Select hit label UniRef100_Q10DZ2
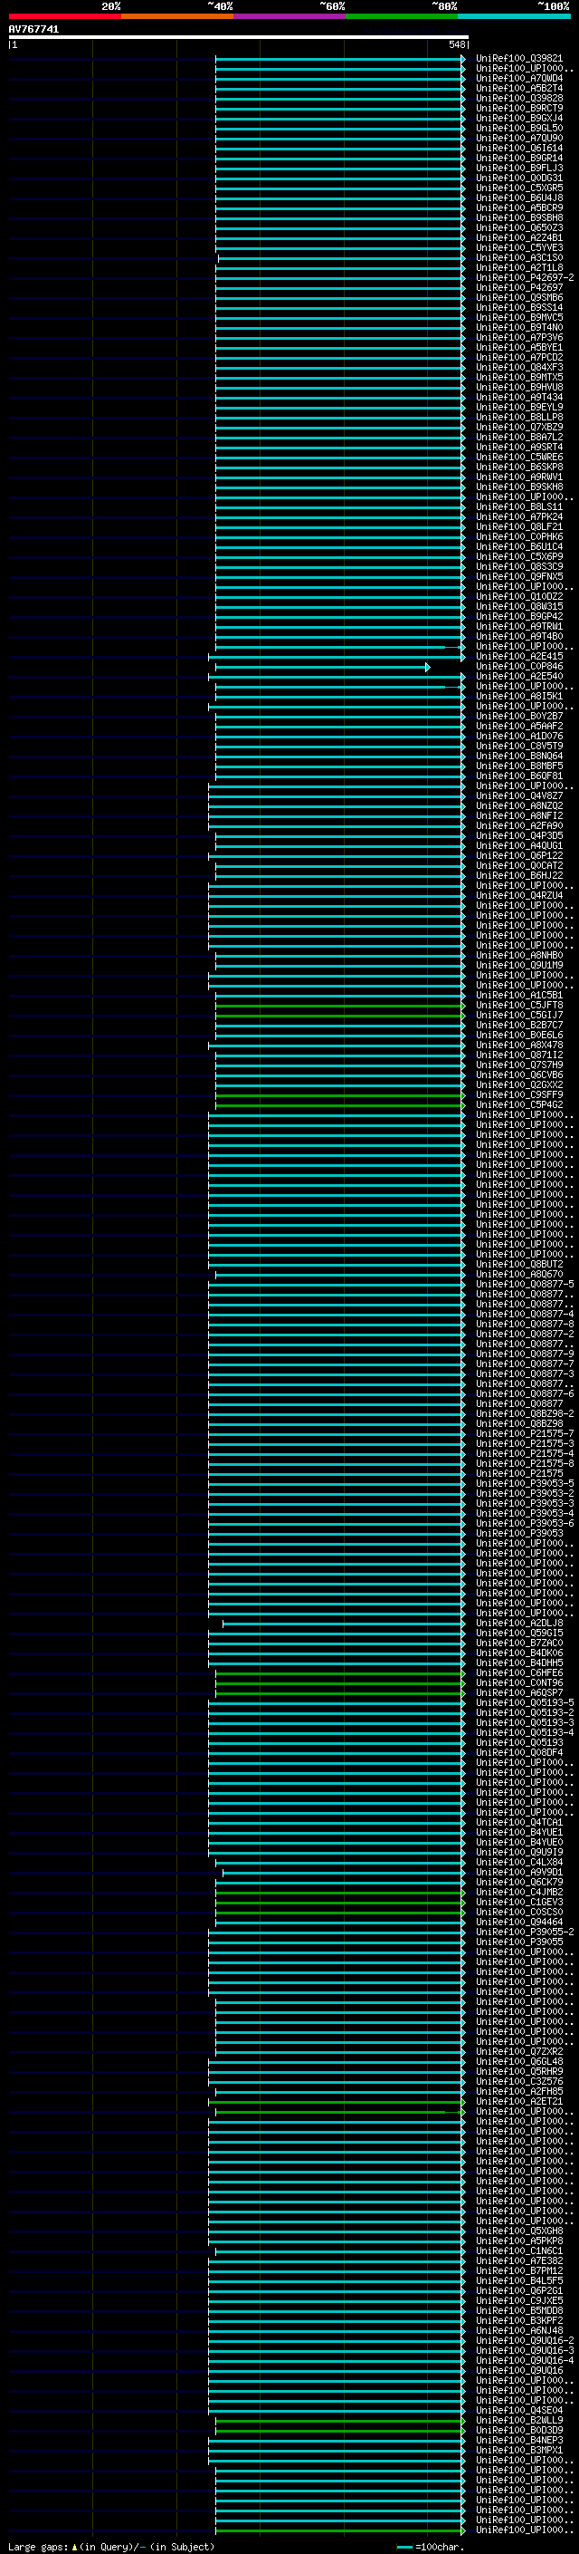Viewport: 579px width, 2554px height. [x=519, y=597]
